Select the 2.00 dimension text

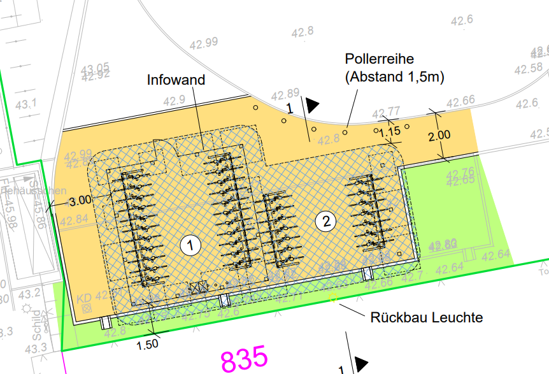[439, 134]
